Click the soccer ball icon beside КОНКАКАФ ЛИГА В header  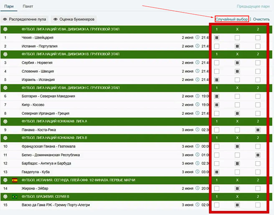point(5,138)
